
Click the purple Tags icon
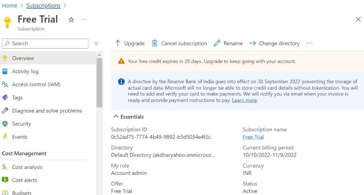(x=5, y=97)
